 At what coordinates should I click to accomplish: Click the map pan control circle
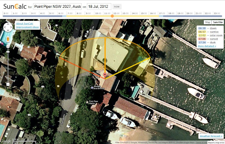8,27
